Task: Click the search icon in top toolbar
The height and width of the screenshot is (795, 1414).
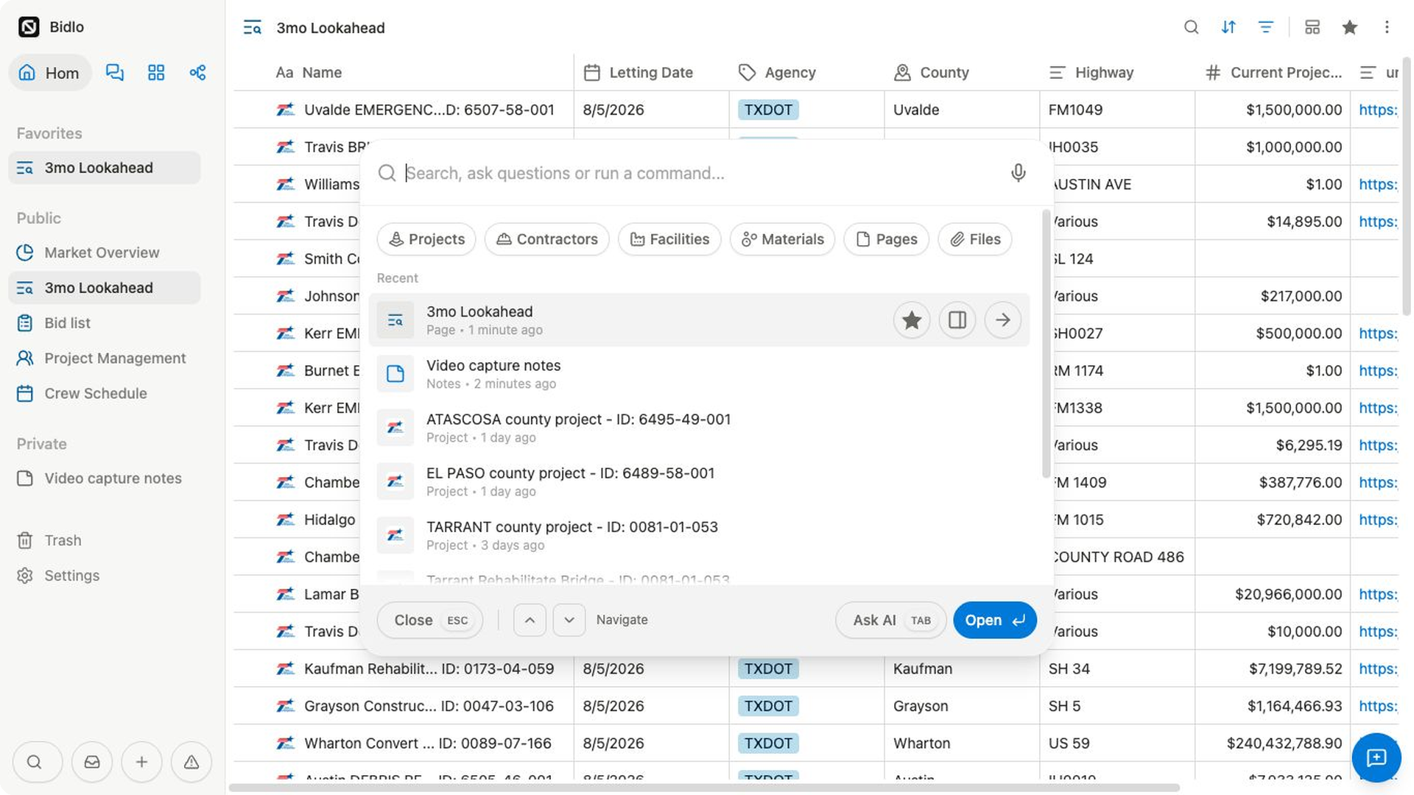Action: pyautogui.click(x=1191, y=27)
